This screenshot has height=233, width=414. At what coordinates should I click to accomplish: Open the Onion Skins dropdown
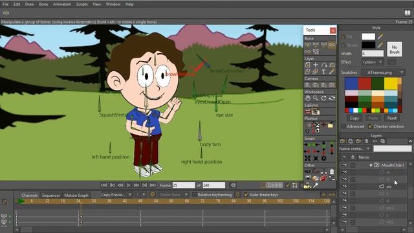(173, 195)
